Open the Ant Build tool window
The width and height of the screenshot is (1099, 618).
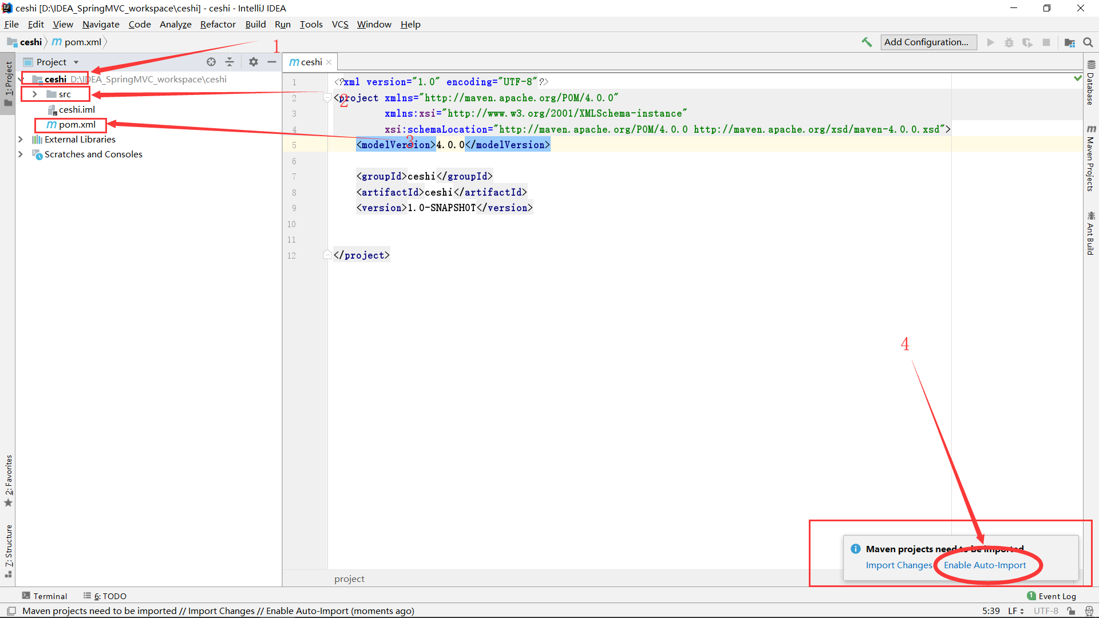pos(1091,233)
